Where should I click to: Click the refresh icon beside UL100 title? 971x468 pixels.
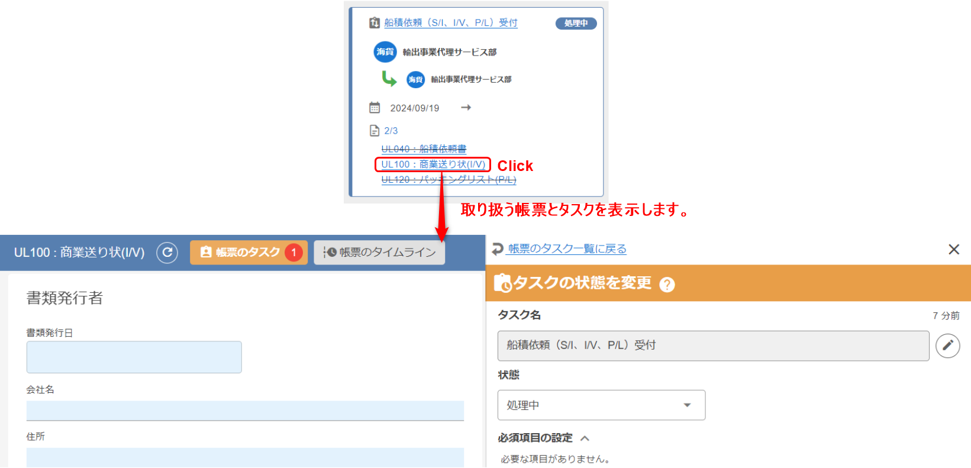tap(167, 253)
